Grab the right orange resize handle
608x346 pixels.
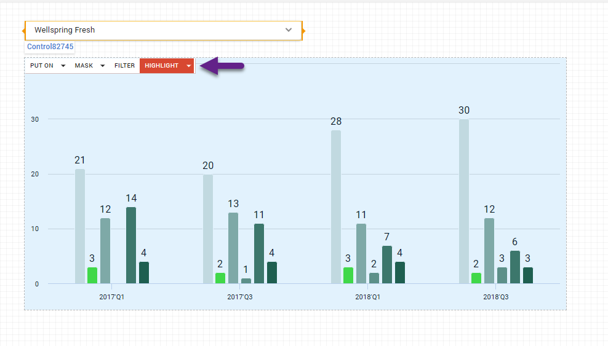pos(303,30)
